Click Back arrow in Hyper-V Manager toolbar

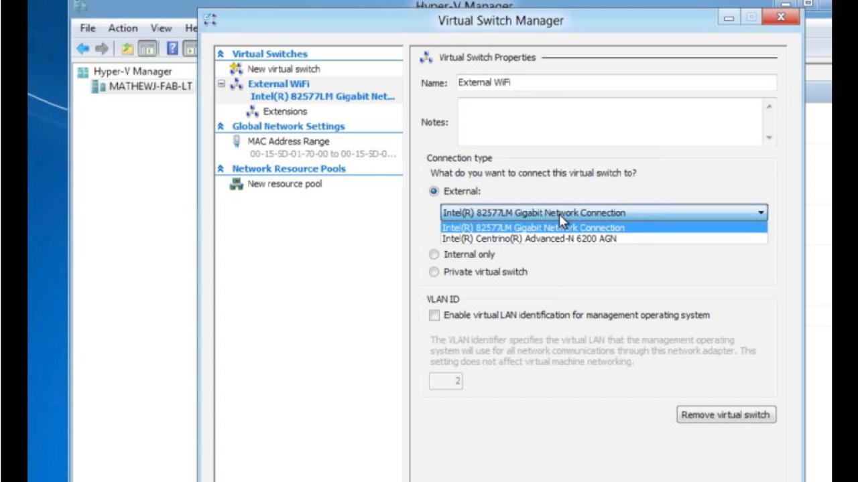pyautogui.click(x=83, y=48)
